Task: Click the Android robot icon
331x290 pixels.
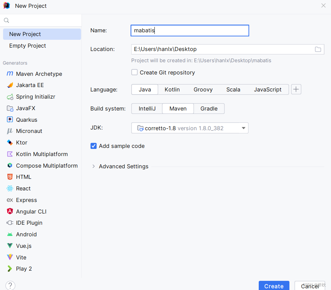Action: [x=10, y=234]
